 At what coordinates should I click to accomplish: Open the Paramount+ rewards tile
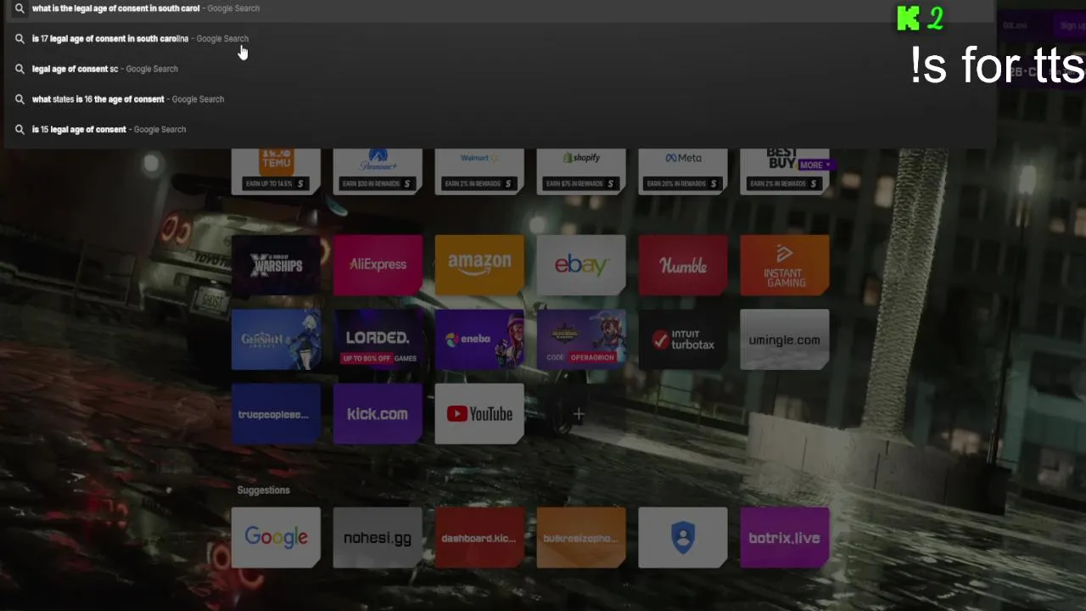point(378,171)
